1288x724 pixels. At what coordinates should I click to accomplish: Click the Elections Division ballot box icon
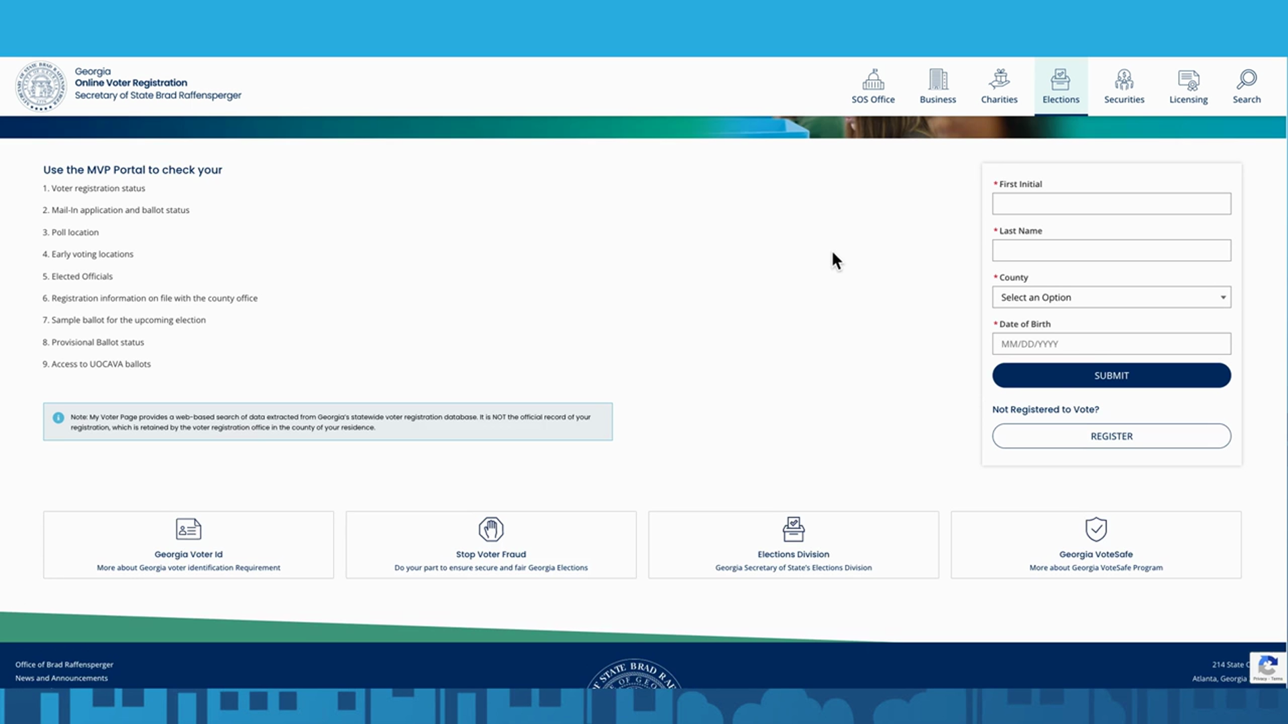[794, 529]
